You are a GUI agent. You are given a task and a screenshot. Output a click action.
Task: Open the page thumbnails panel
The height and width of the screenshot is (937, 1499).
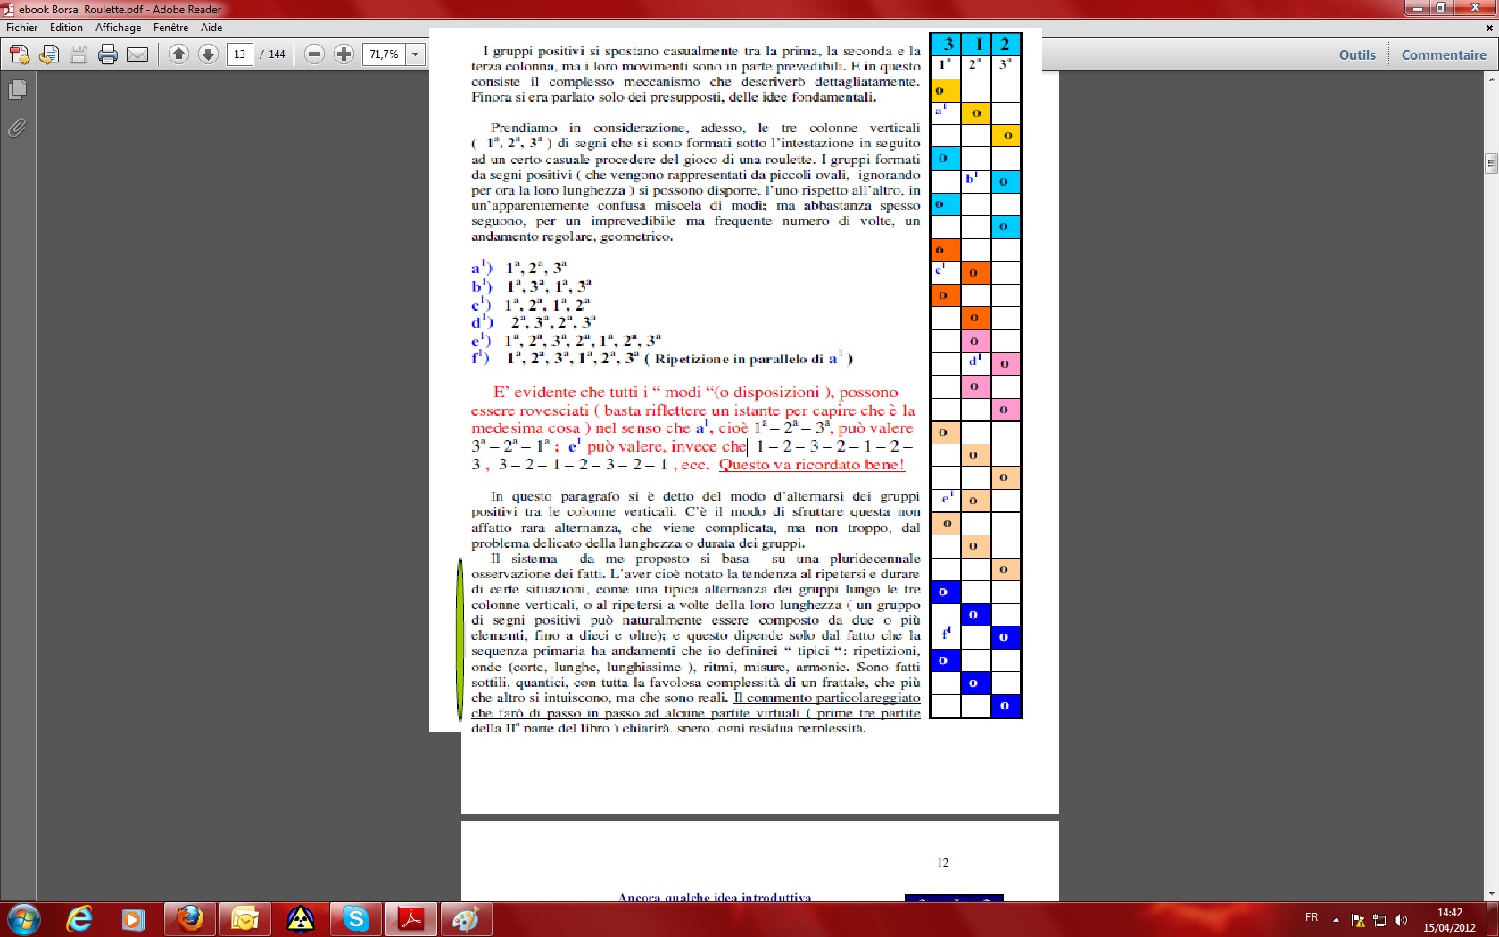pyautogui.click(x=17, y=90)
